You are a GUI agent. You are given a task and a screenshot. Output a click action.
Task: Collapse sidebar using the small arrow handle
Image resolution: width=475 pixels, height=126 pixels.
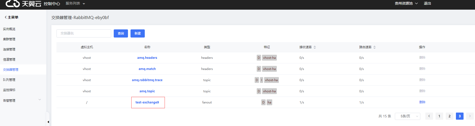pyautogui.click(x=48, y=122)
